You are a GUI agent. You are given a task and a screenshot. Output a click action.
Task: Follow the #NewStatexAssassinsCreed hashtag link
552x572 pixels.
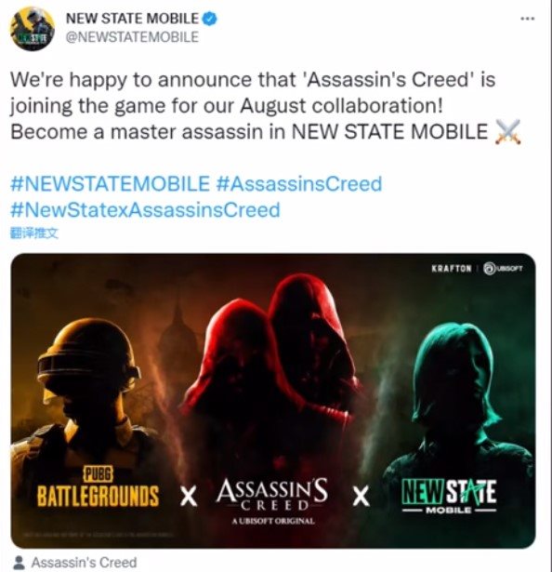[x=145, y=210]
